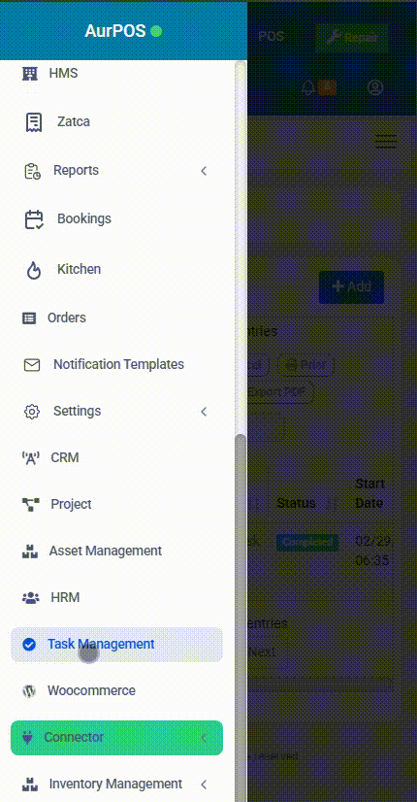Expand the Reports submenu chevron

pos(204,170)
